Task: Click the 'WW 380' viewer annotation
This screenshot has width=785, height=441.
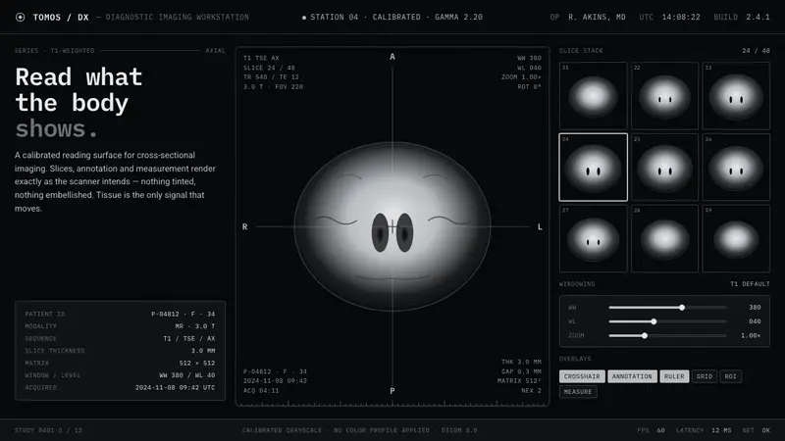Action: 529,58
